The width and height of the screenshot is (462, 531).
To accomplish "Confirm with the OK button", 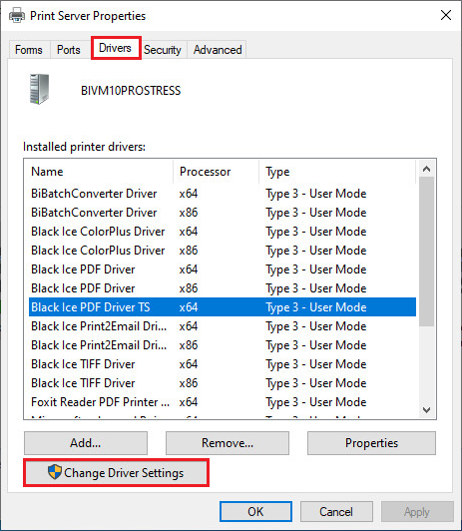I will click(255, 512).
